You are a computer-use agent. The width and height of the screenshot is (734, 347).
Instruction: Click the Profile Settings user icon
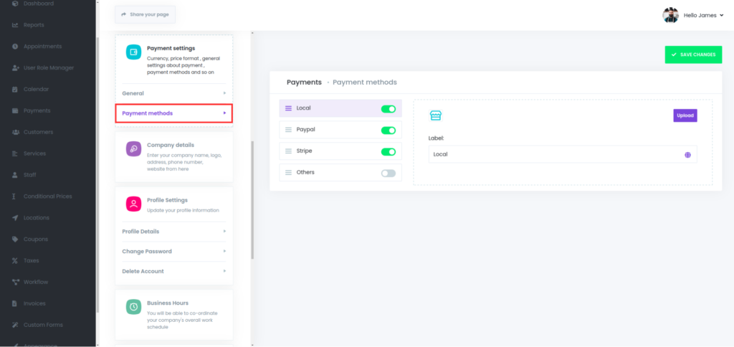133,204
